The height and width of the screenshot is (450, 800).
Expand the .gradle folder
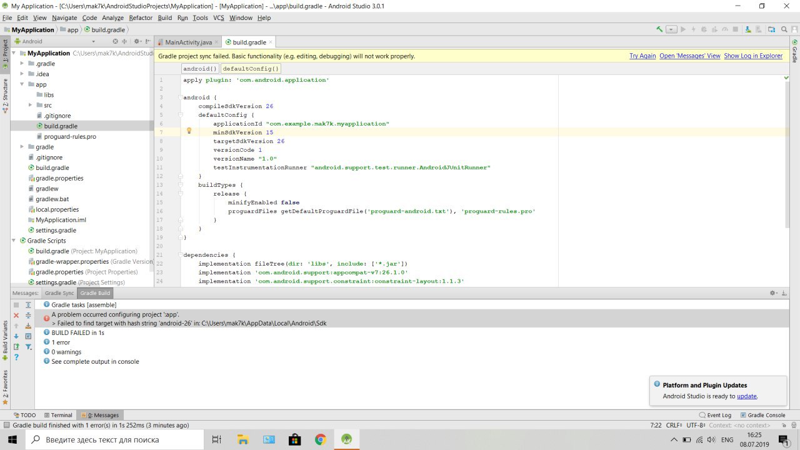point(22,63)
